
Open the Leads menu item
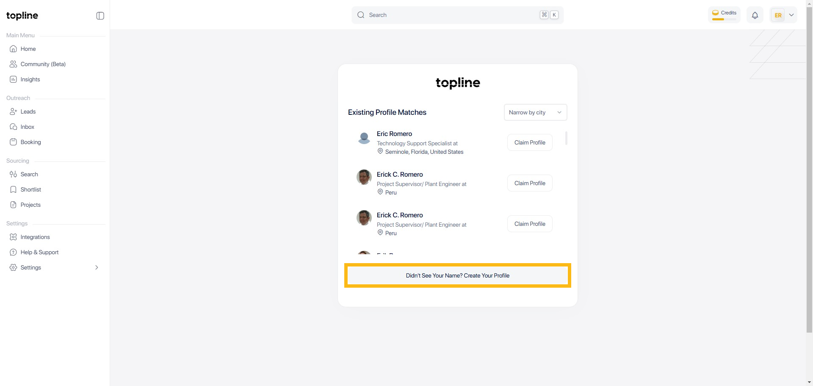pos(28,111)
